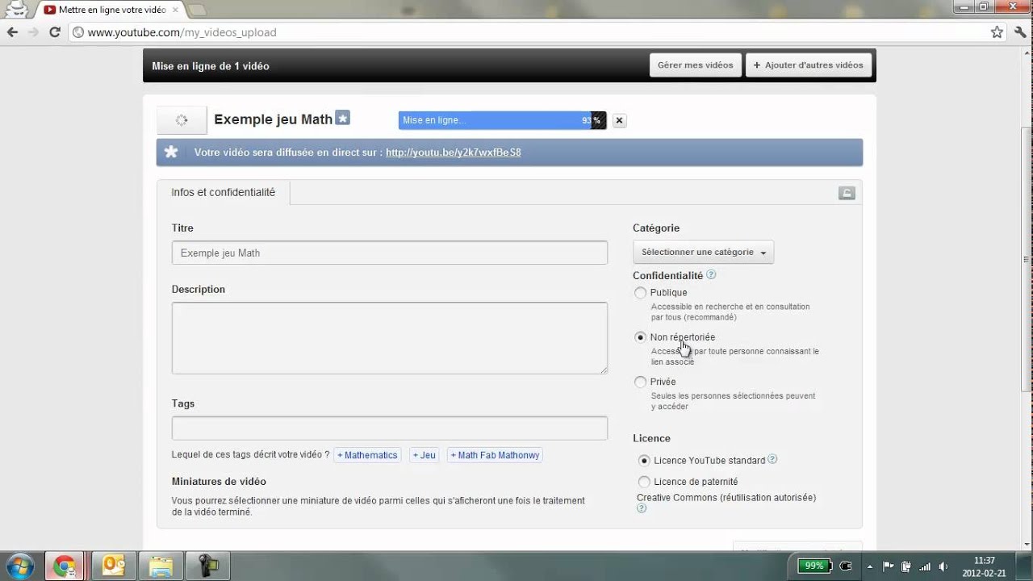Add the suggested Mathematics tag
The height and width of the screenshot is (581, 1033).
click(367, 455)
